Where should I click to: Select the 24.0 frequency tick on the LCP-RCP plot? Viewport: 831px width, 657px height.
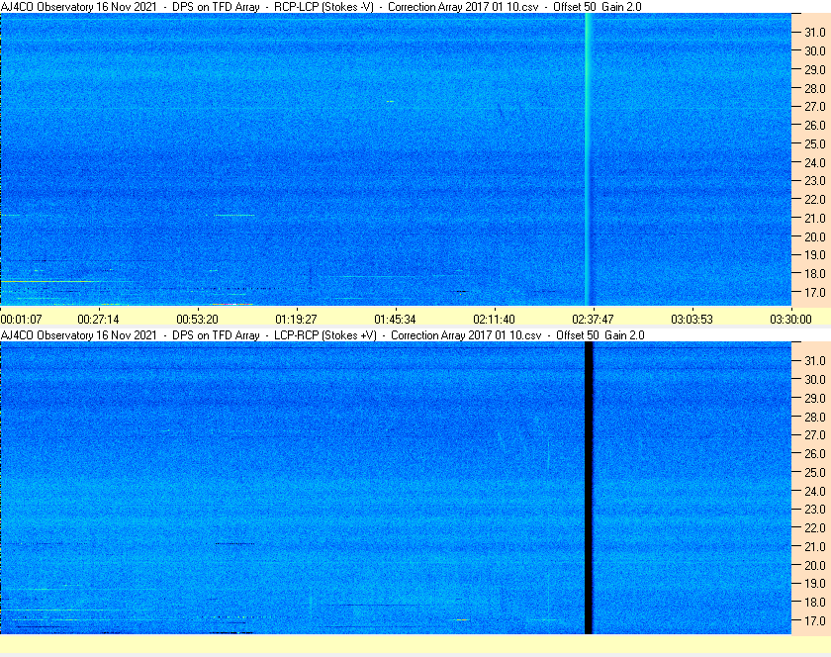[814, 491]
